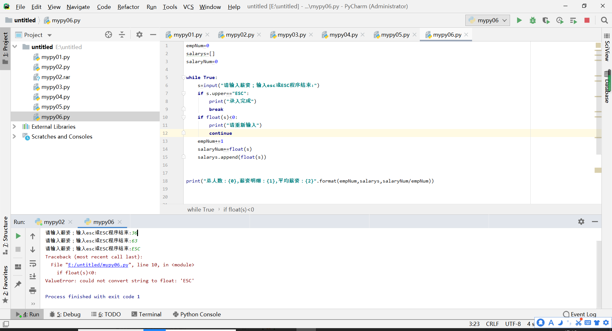Viewport: 612px width, 331px height.
Task: Show more Run panel actions chevron
Action: click(x=33, y=304)
